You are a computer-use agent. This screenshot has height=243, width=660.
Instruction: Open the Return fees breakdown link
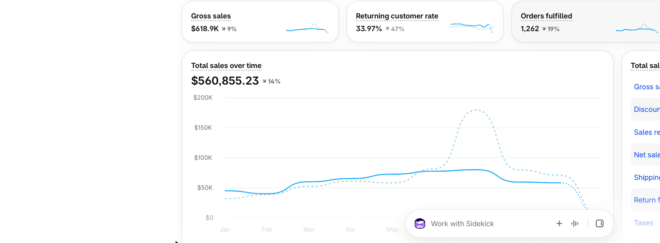click(647, 200)
